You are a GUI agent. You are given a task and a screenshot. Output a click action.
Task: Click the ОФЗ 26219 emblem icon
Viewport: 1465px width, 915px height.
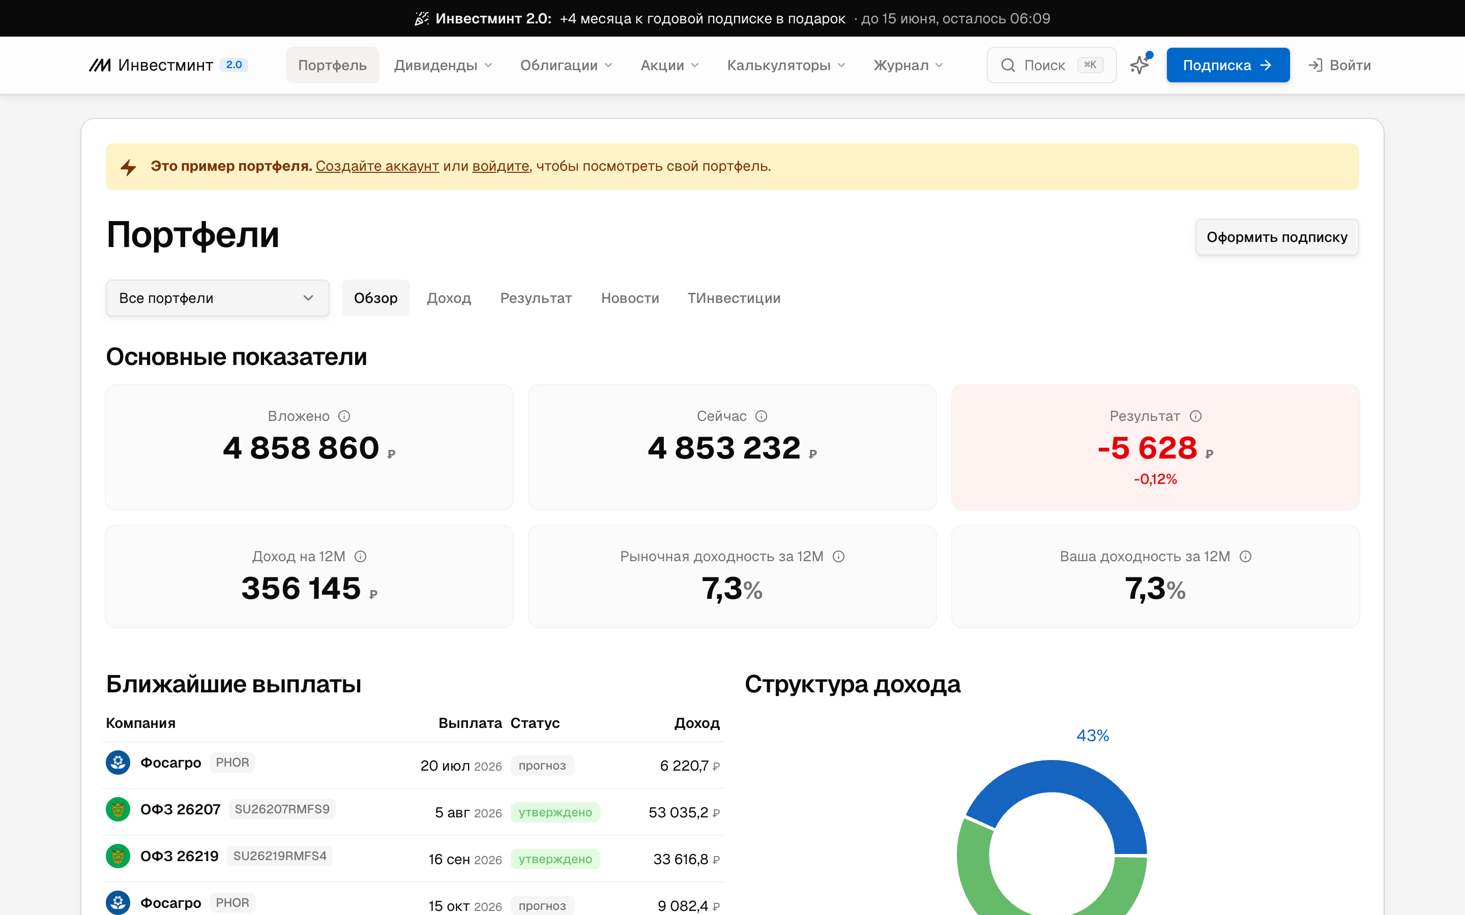118,856
